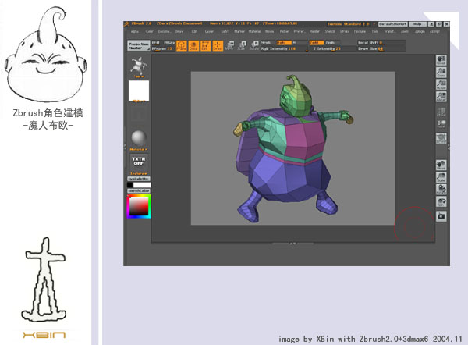Image resolution: width=468 pixels, height=345 pixels.
Task: Open the Tool menu
Action: pos(374,32)
